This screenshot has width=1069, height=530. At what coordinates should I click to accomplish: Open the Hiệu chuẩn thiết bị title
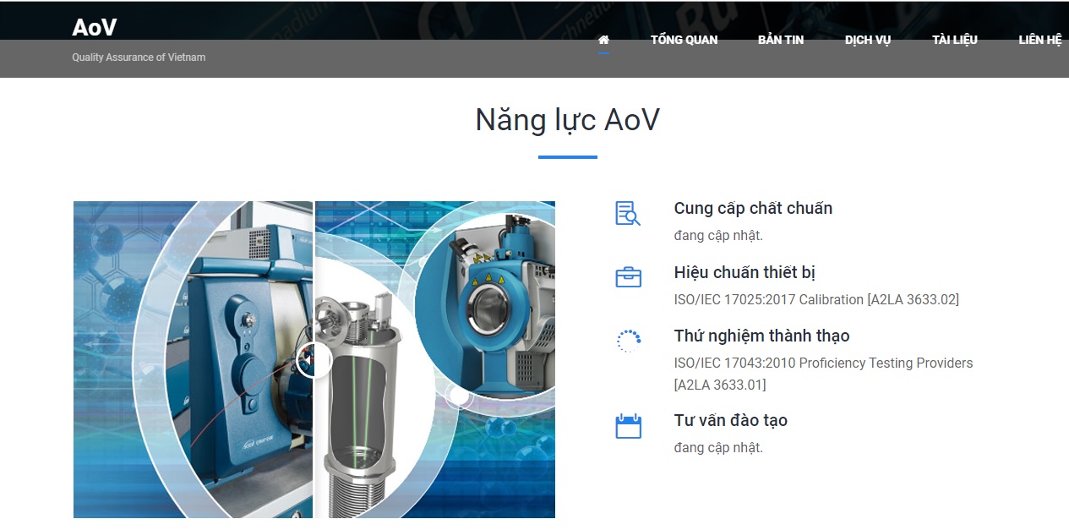[744, 272]
